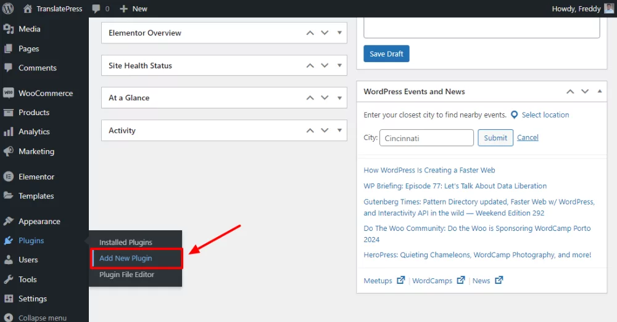Move At a Glance widget down

point(325,98)
